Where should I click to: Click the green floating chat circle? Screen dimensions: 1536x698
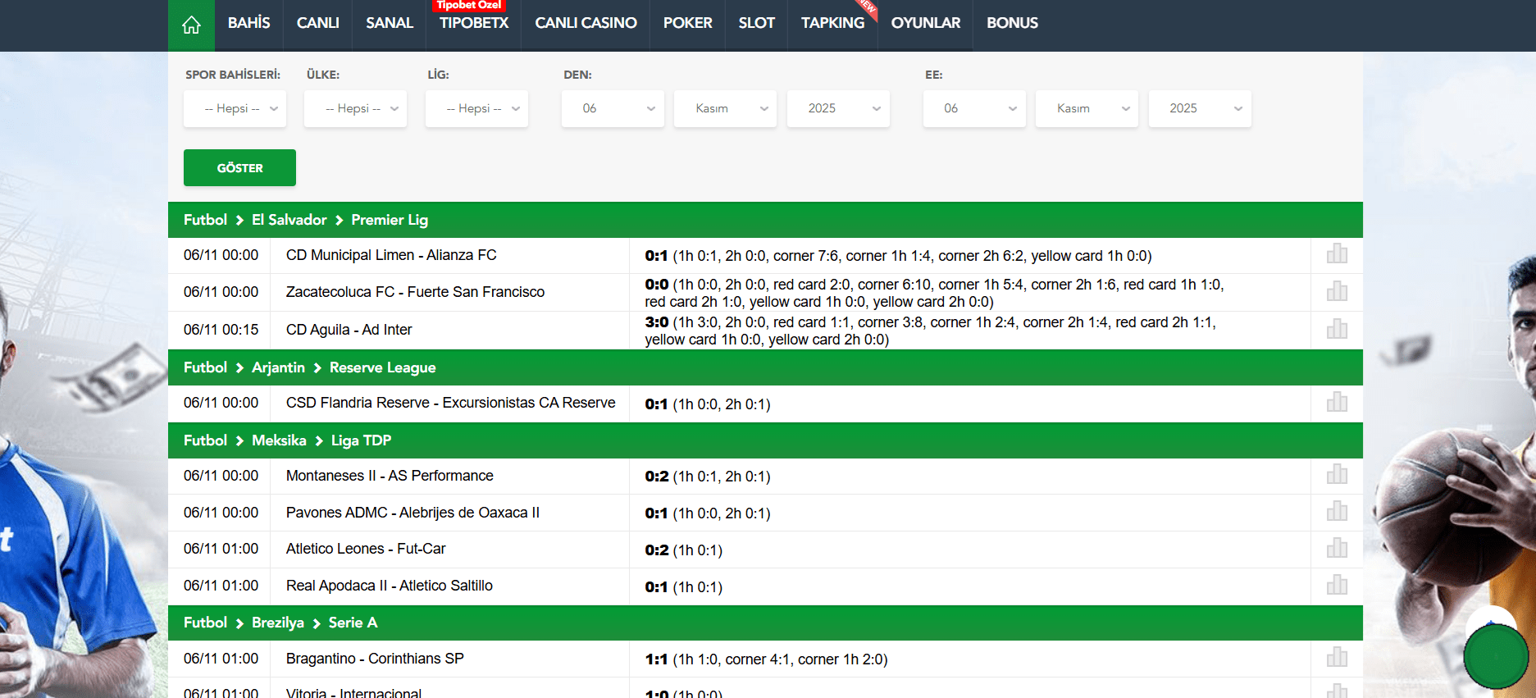tap(1495, 655)
